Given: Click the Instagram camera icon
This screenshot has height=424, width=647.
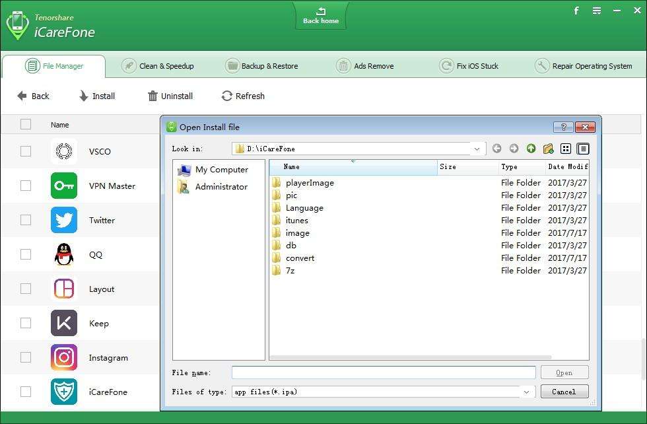Looking at the screenshot, I should 64,357.
